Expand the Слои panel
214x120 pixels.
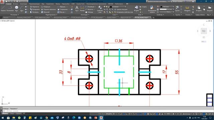(115, 15)
